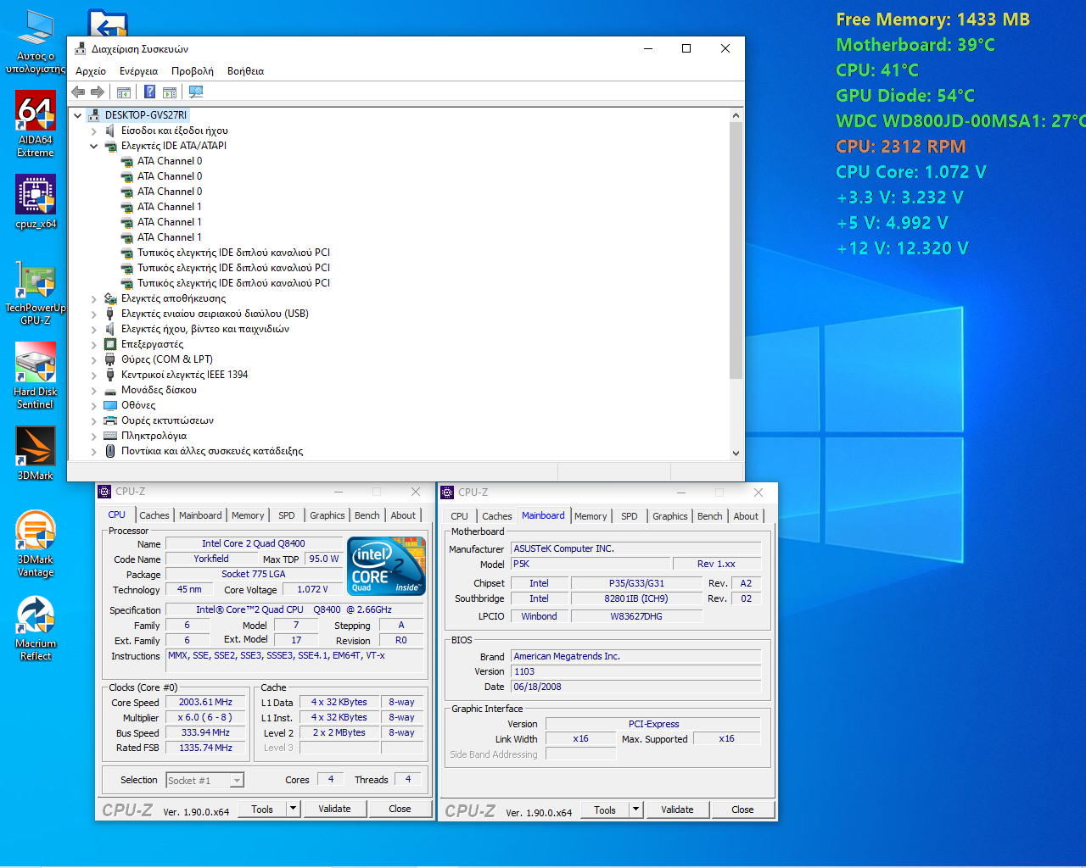1086x868 pixels.
Task: Click Tools button in CPU-Z Motherboard window
Action: pyautogui.click(x=605, y=810)
